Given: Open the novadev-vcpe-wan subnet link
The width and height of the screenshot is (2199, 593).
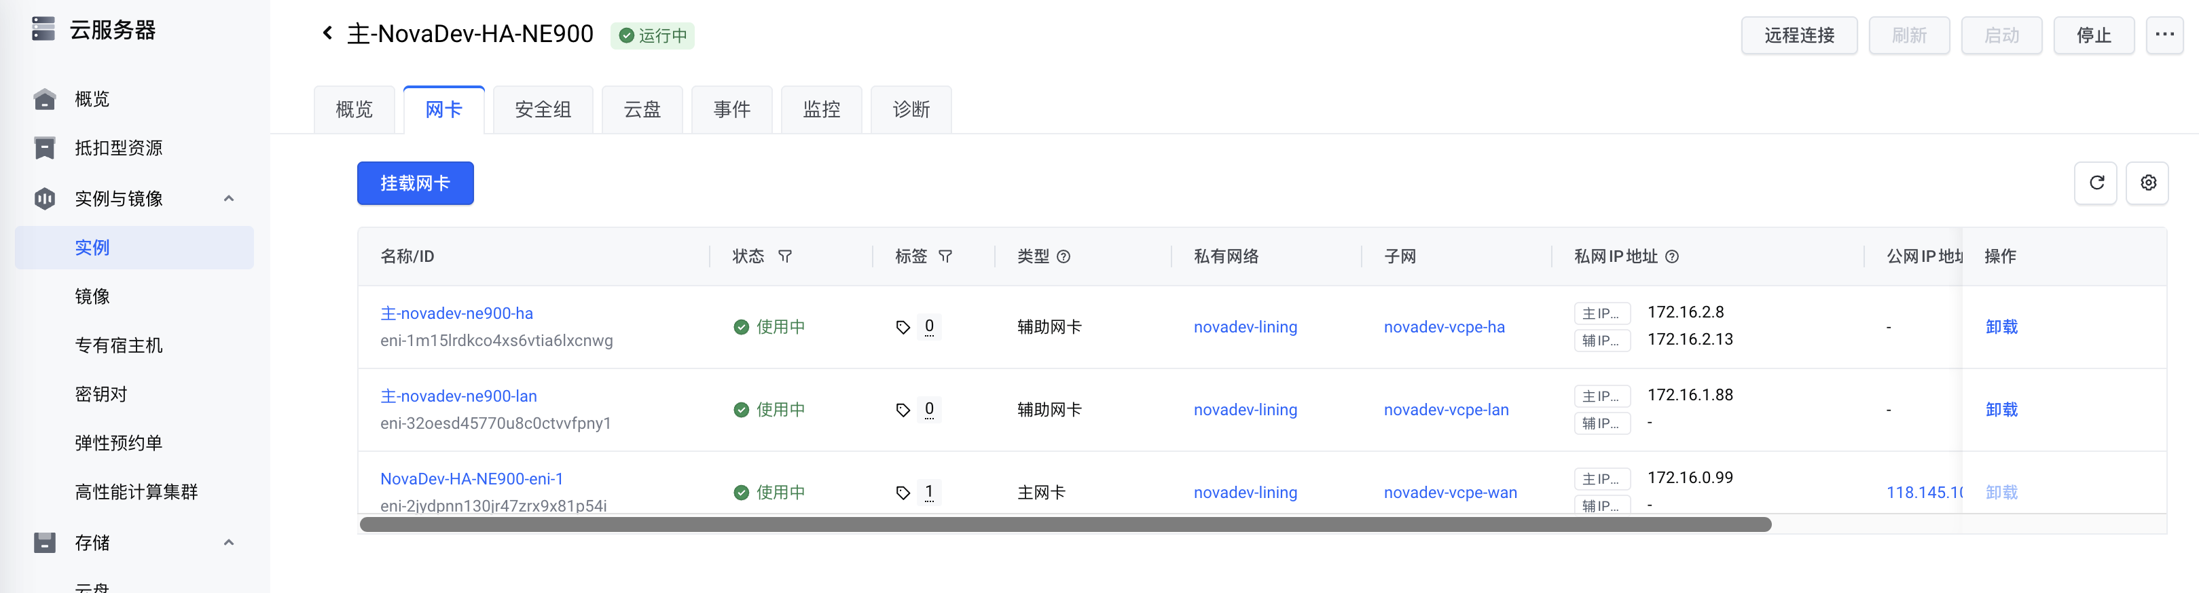Looking at the screenshot, I should [x=1451, y=493].
